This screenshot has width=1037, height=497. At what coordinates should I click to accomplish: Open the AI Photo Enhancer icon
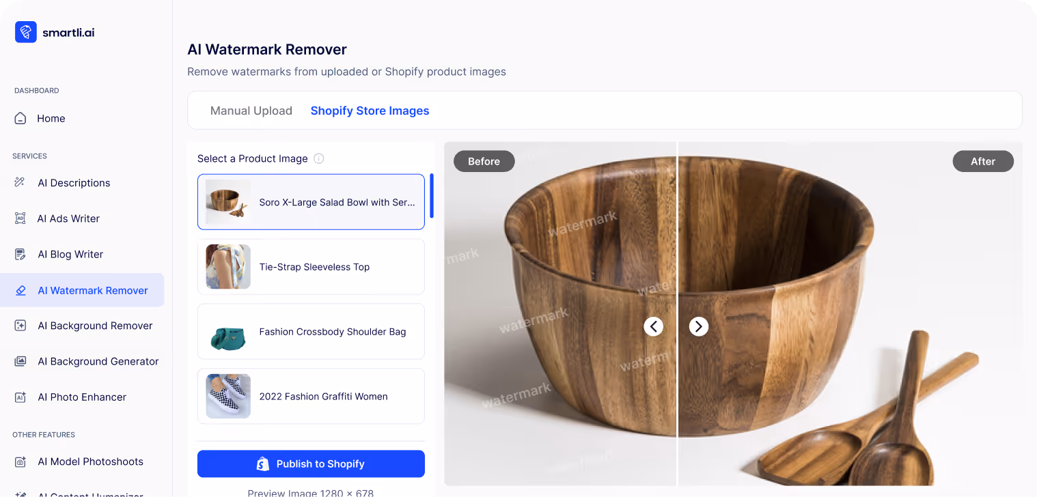pos(20,397)
